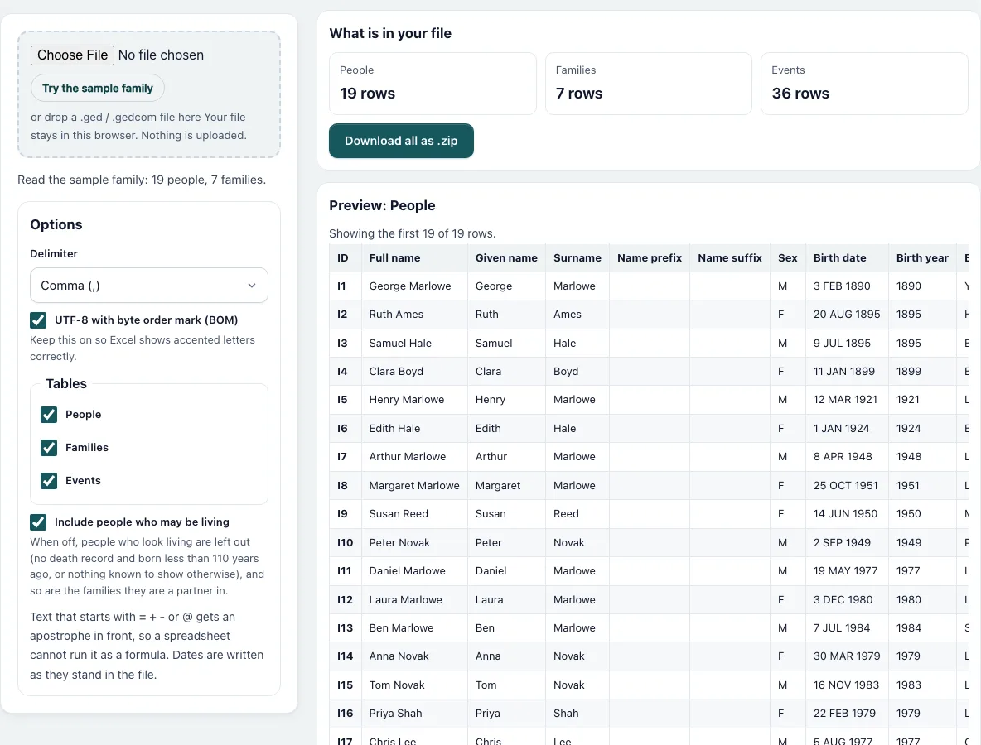Click the Arthur Marlowe full name cell

tap(414, 457)
